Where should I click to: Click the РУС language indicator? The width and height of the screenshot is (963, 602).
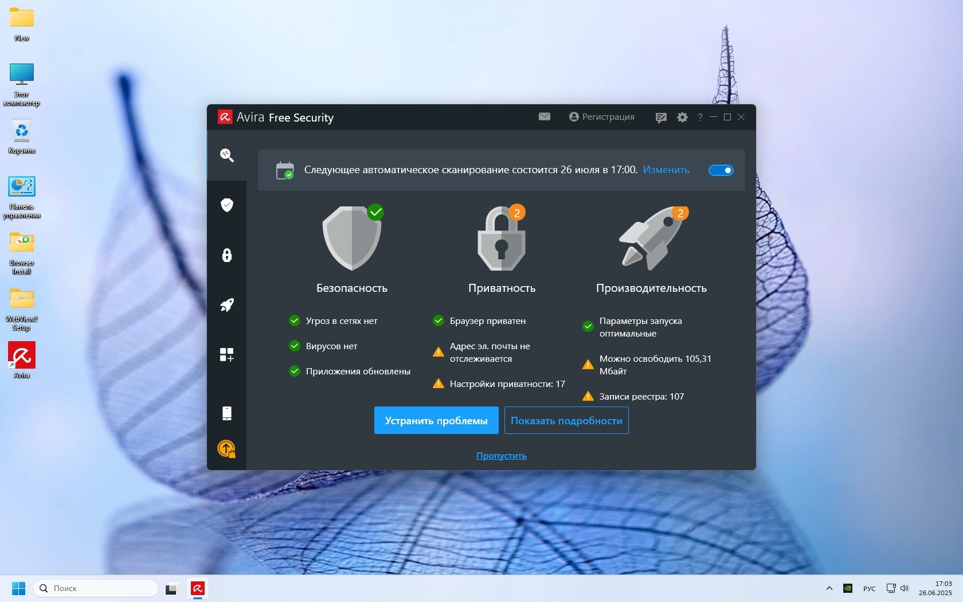click(x=870, y=588)
